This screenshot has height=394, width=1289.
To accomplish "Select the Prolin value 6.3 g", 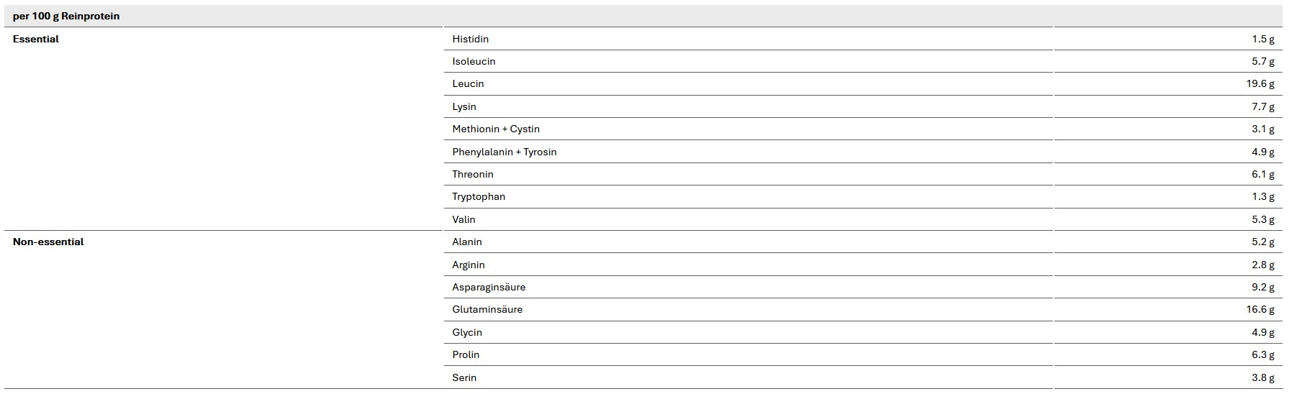I will 1262,354.
